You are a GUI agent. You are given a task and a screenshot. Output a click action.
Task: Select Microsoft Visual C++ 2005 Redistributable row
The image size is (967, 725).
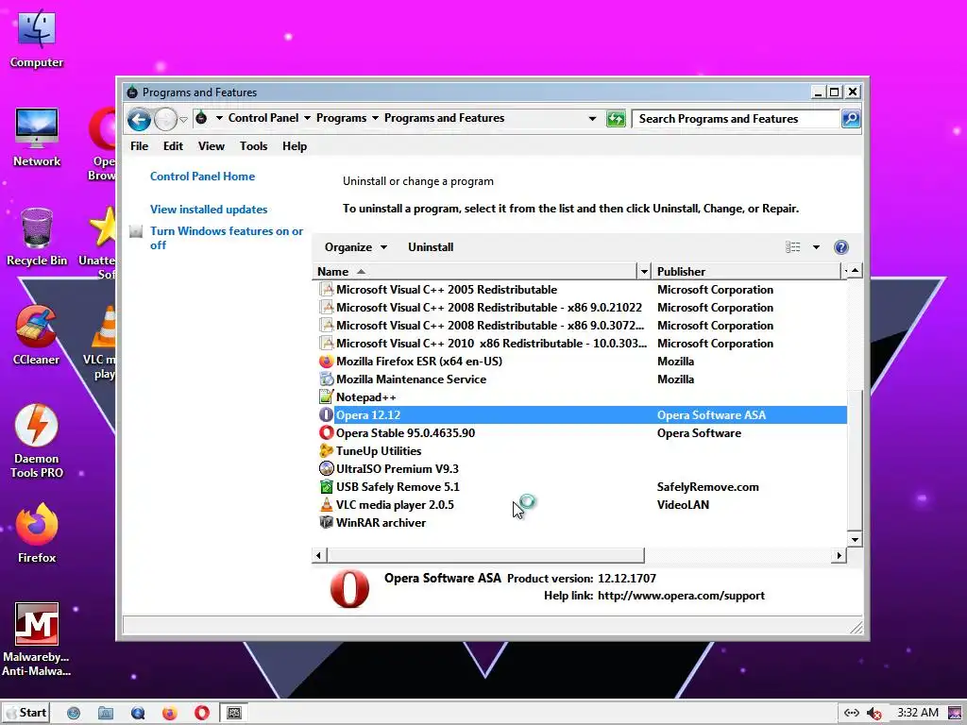[580, 290]
